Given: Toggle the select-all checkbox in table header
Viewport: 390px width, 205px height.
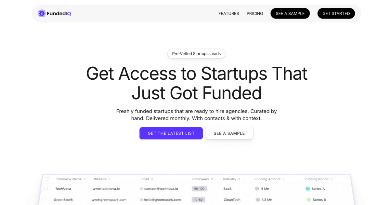Looking at the screenshot, I should [47, 179].
